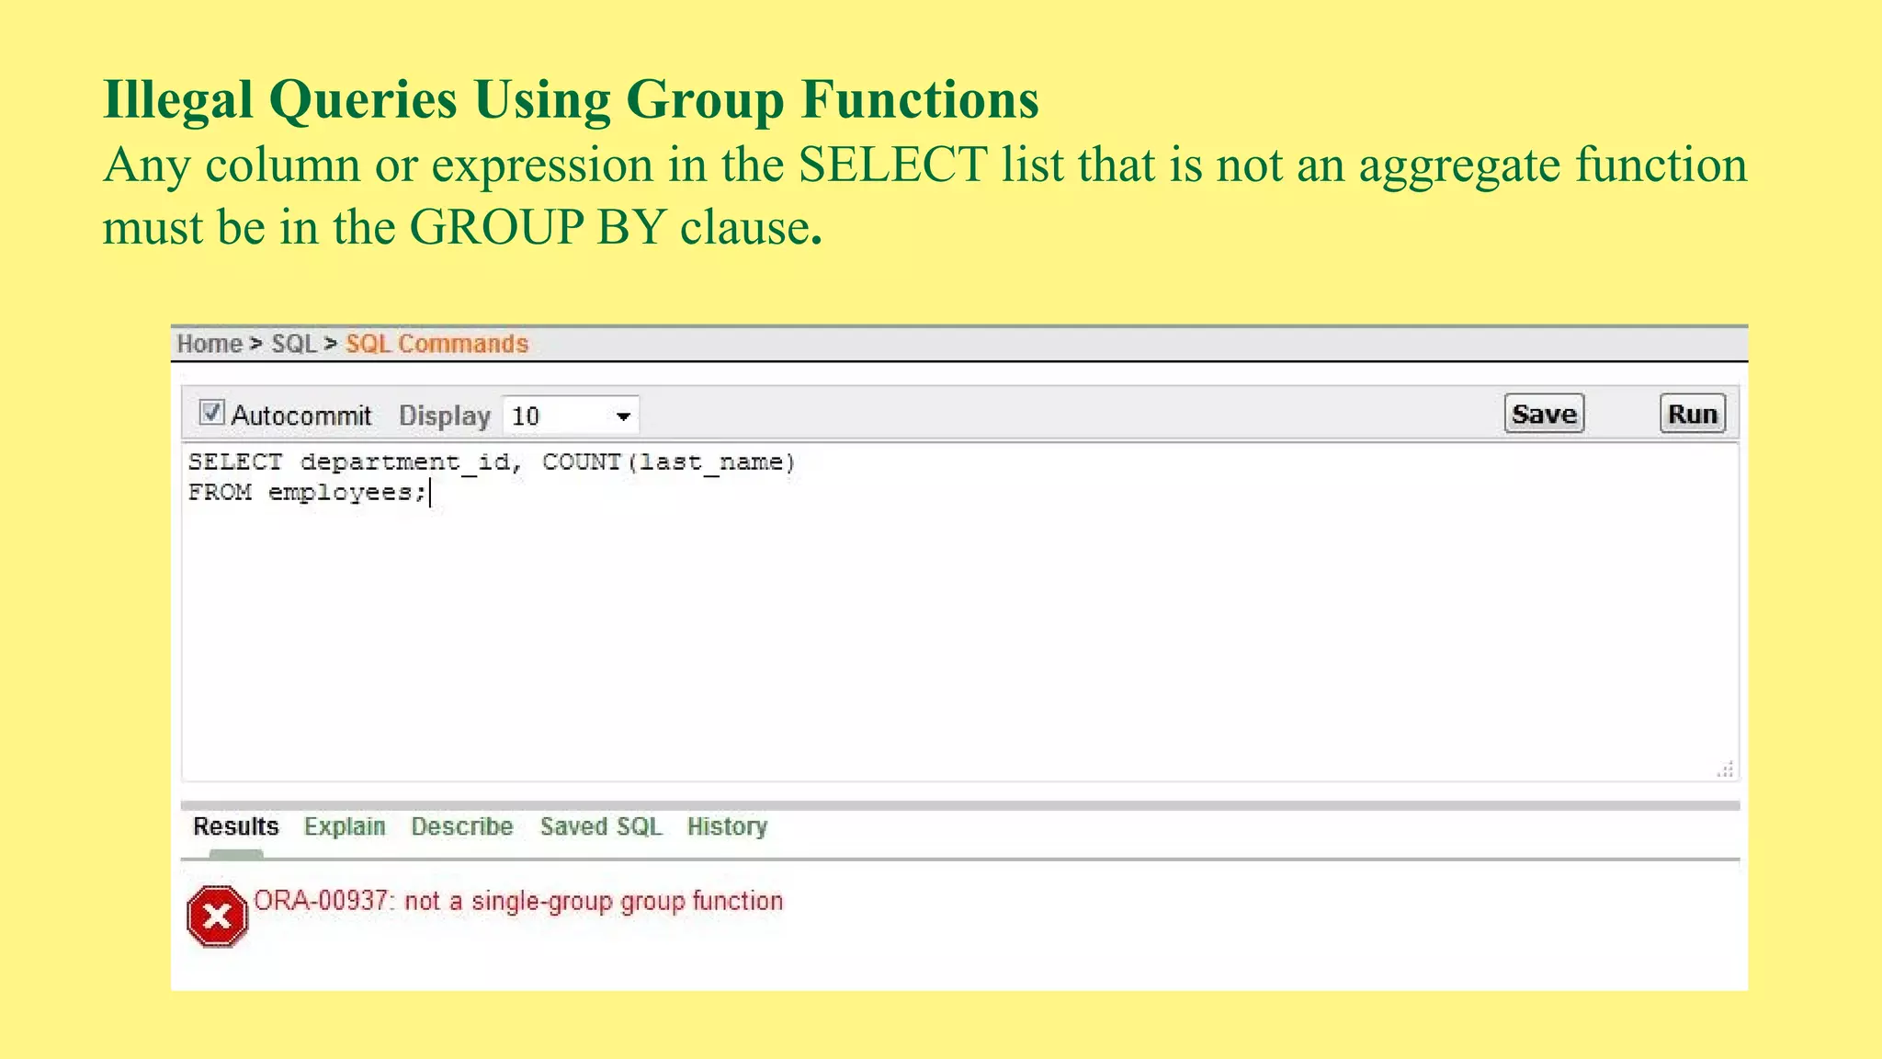Screen dimensions: 1882x1059
Task: Click the 'Display' label text
Action: tap(445, 416)
